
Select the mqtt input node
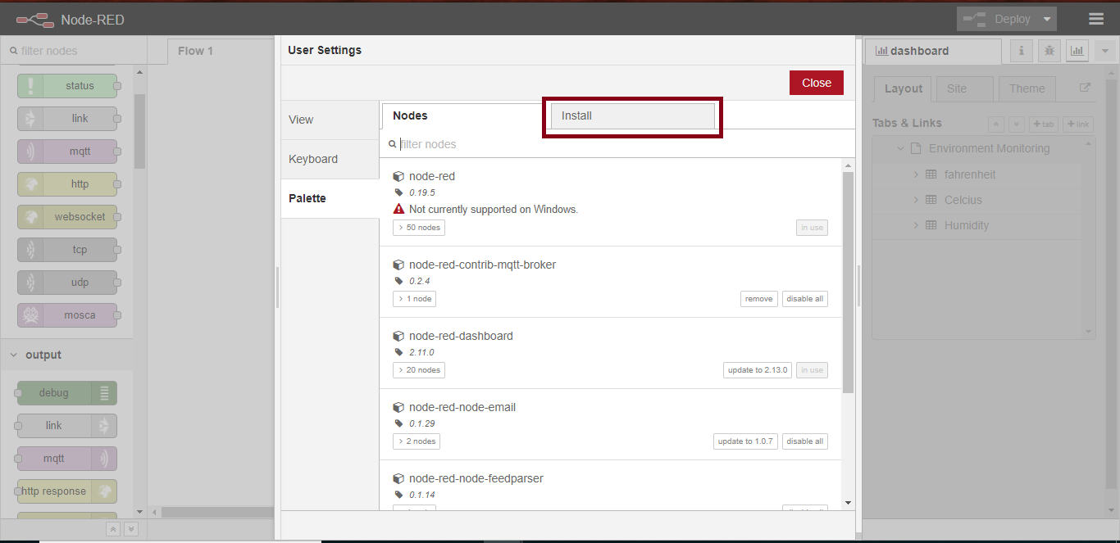click(68, 151)
